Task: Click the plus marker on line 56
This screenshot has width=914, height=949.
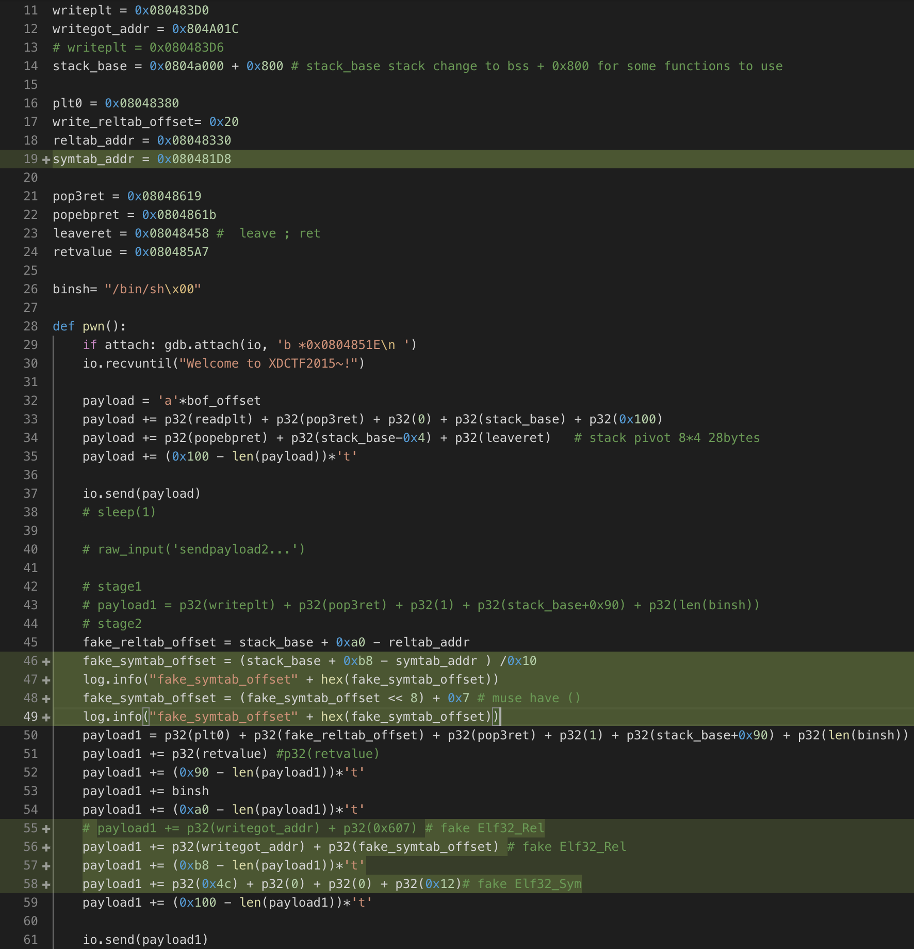Action: (x=46, y=847)
